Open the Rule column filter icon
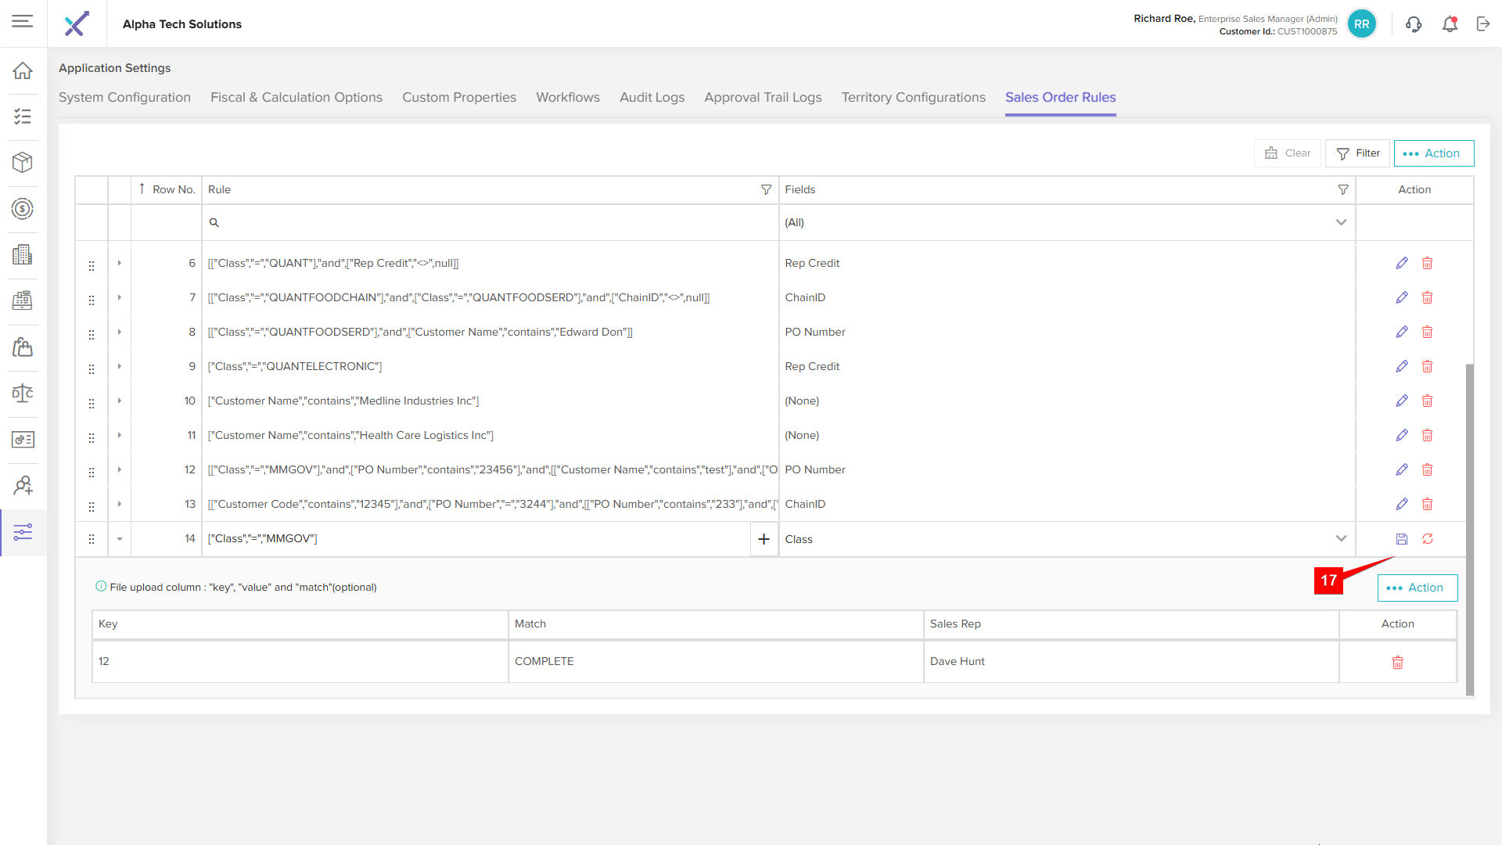The width and height of the screenshot is (1502, 845). click(x=766, y=189)
